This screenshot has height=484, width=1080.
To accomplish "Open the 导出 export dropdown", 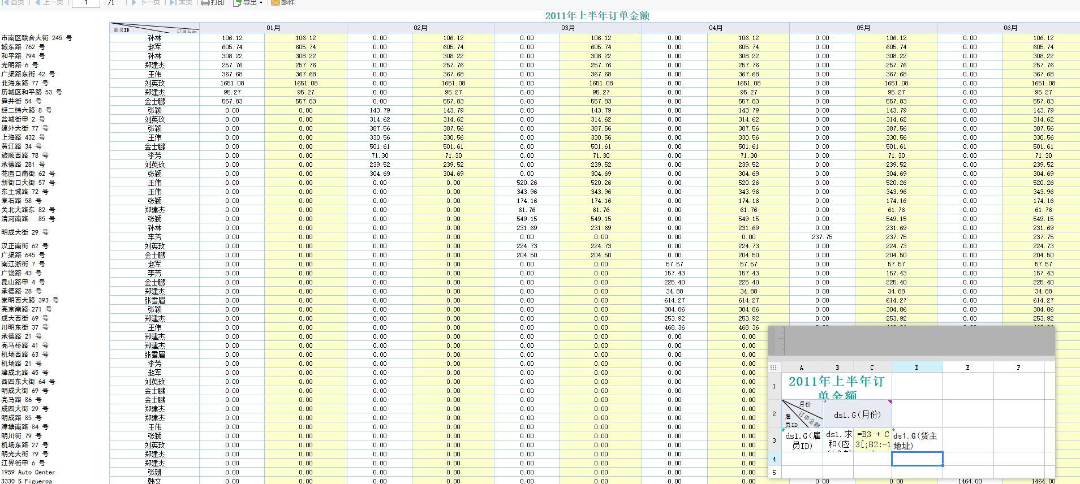I will click(248, 2).
